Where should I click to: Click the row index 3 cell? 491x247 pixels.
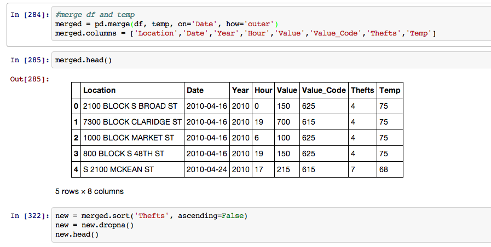click(x=76, y=154)
